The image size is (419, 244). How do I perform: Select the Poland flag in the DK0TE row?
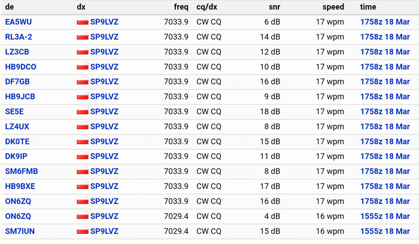coord(83,142)
